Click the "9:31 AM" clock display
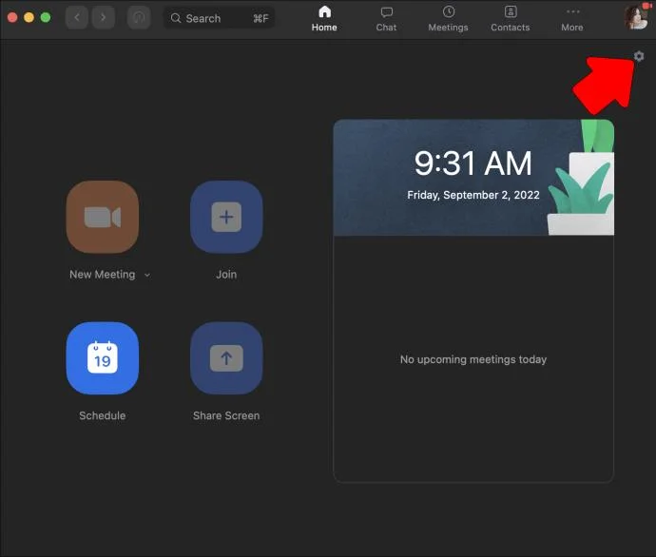This screenshot has height=557, width=656. point(473,163)
